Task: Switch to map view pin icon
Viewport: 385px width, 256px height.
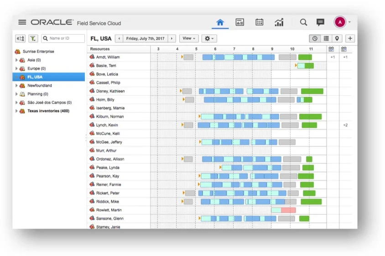Action: pos(337,39)
